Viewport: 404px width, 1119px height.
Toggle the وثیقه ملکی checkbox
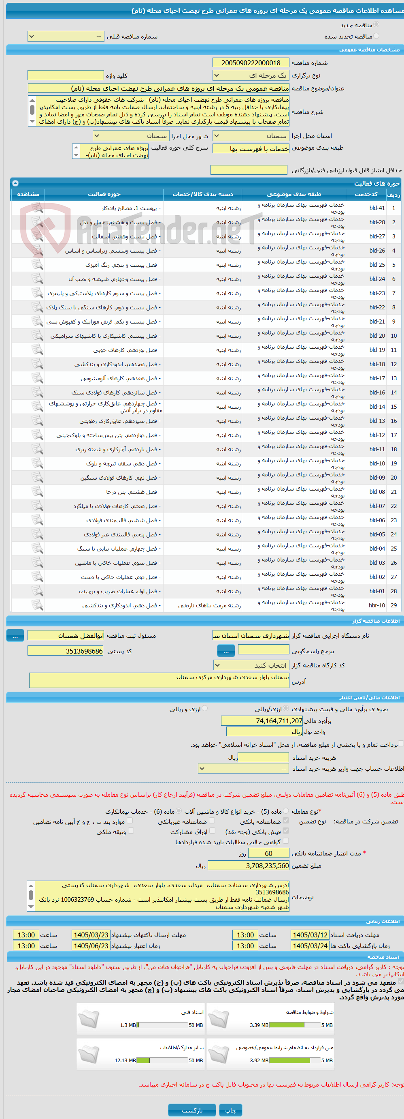pos(131,831)
